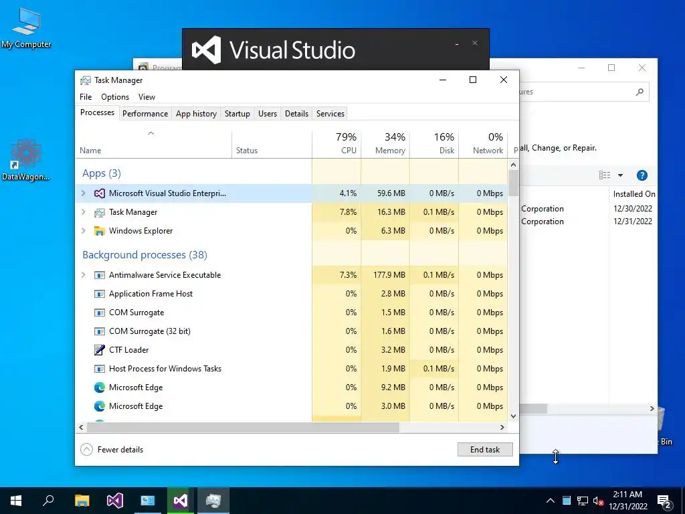Viewport: 685px width, 514px height.
Task: Open the File menu in Task Manager
Action: pos(86,97)
